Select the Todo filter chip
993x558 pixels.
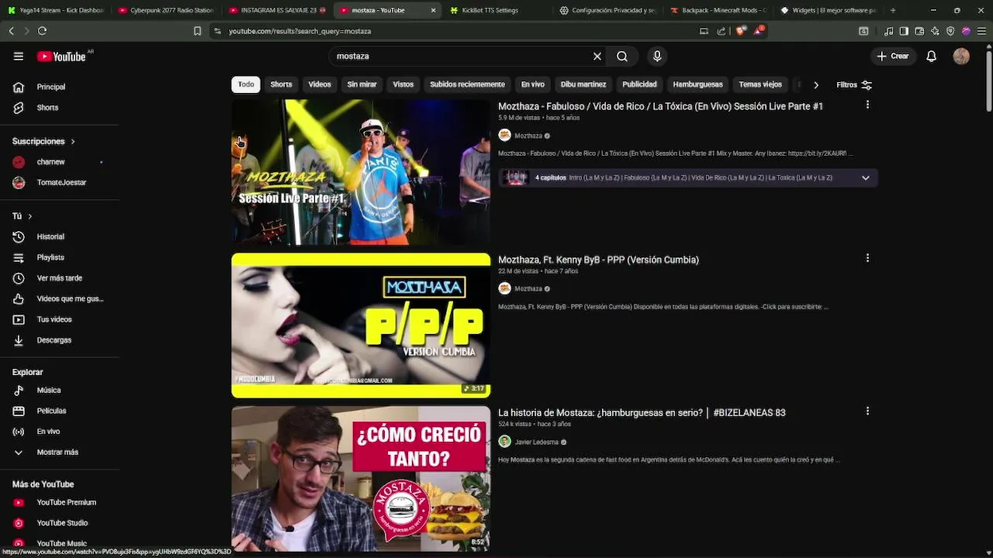click(x=246, y=84)
